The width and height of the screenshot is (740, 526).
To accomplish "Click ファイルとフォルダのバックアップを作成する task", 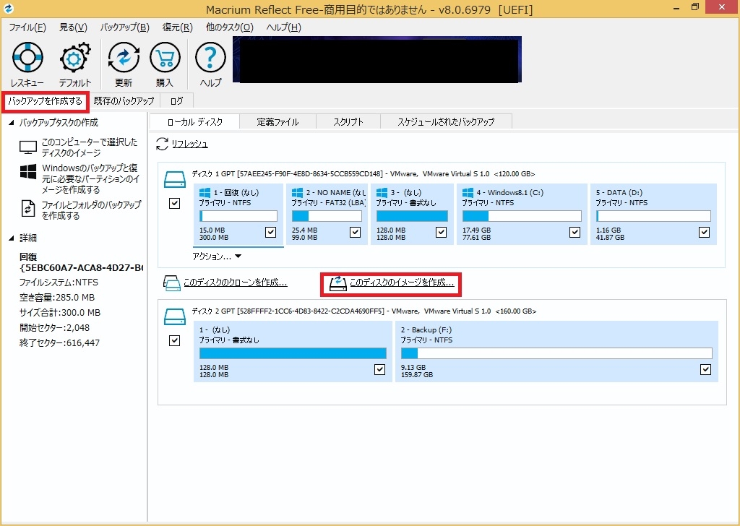I will click(x=91, y=210).
